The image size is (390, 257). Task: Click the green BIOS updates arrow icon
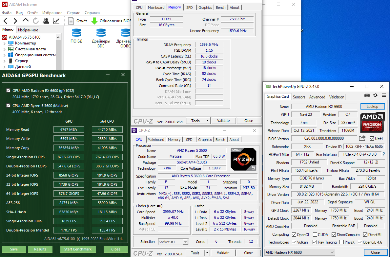pyautogui.click(x=94, y=21)
